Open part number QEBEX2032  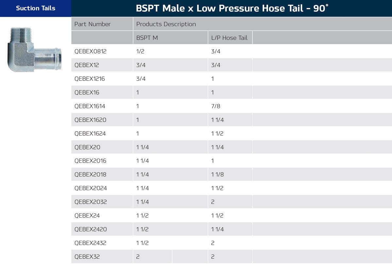90,202
